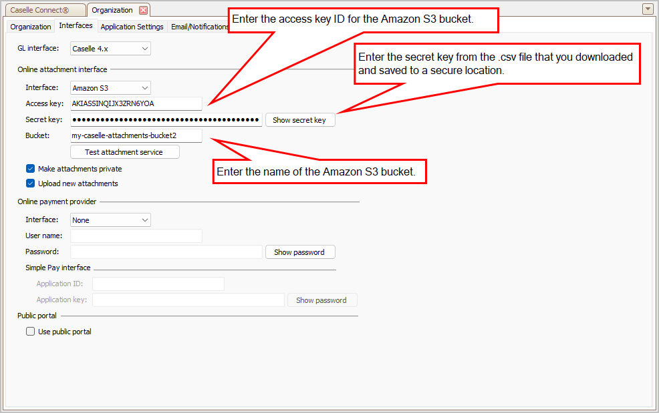
Task: Enable Use public portal checkbox
Action: [30, 332]
